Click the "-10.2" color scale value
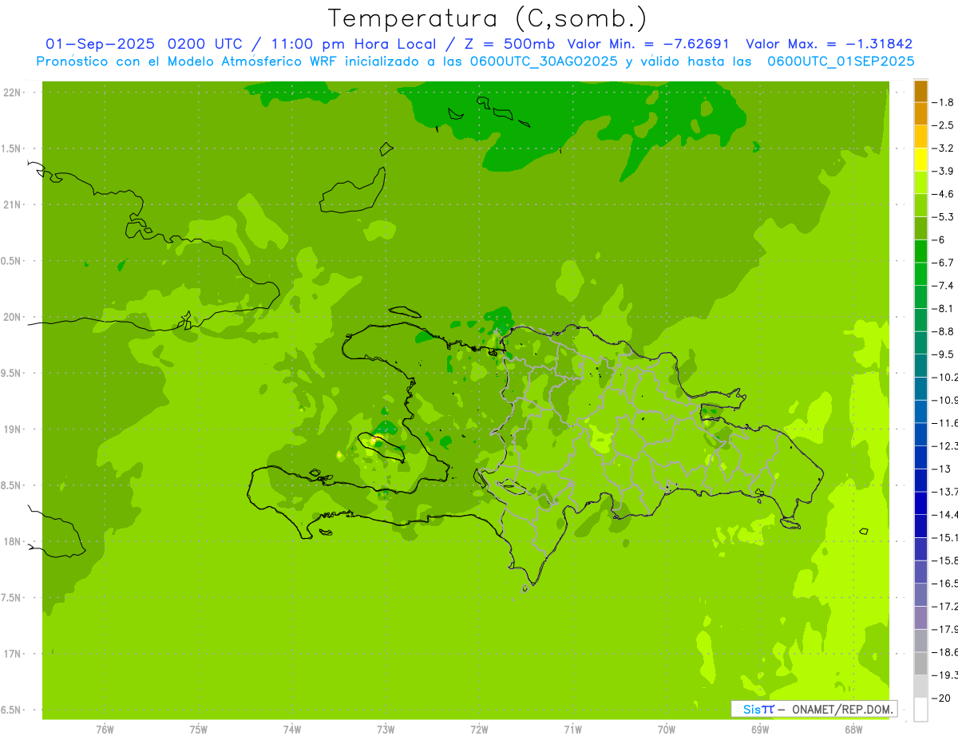958x740 pixels. click(945, 377)
